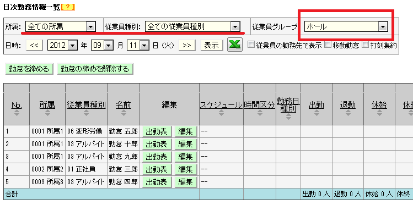Click 編集 for 勤怠 九郎

click(x=186, y=157)
